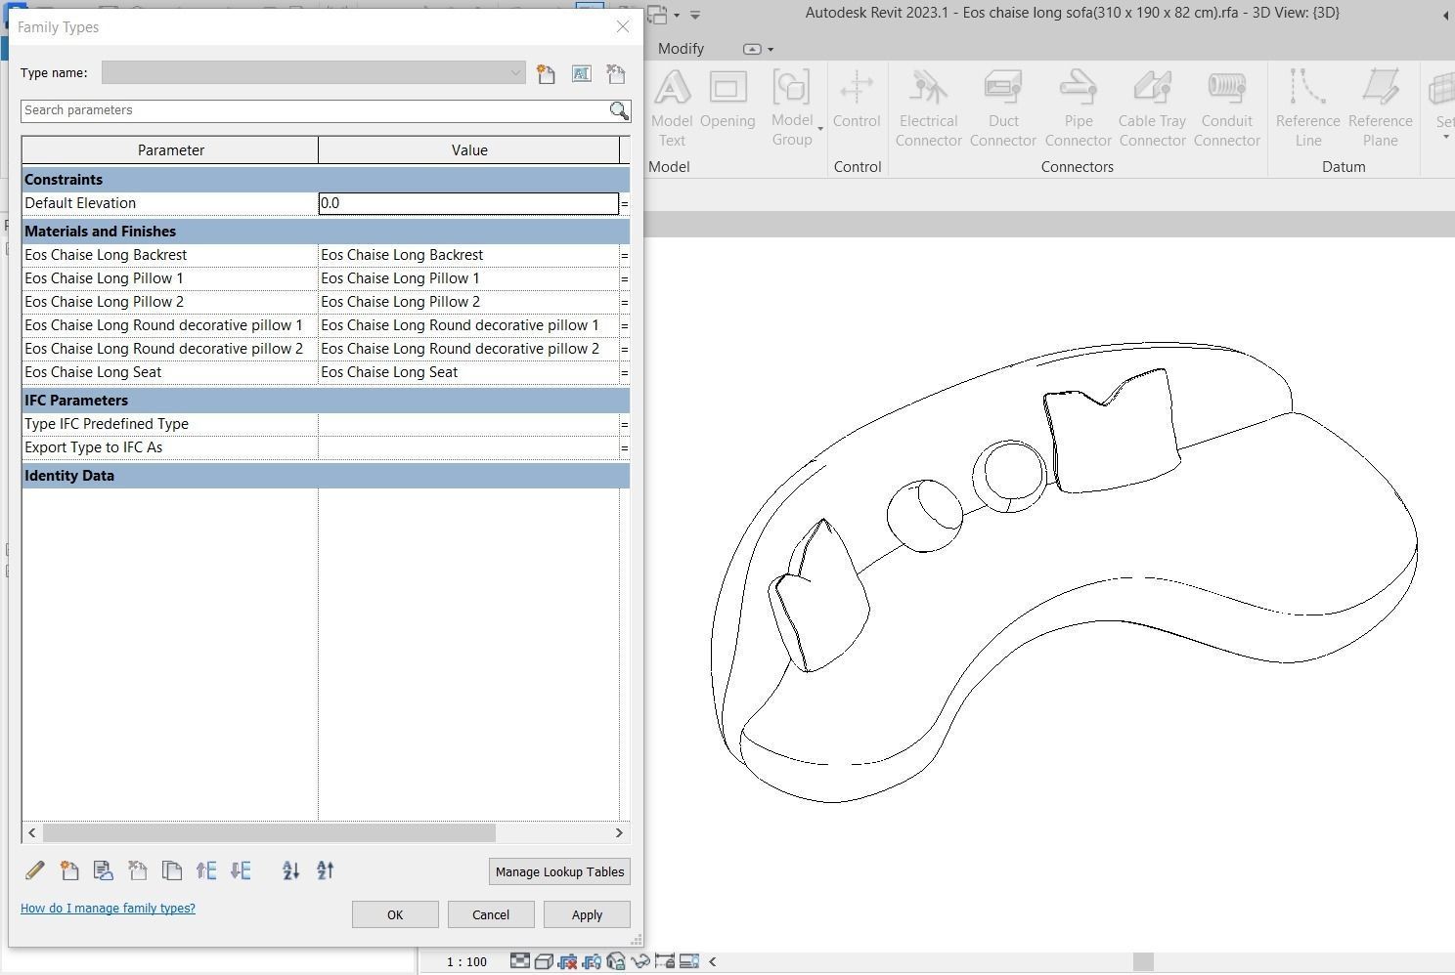Viewport: 1455px width, 975px height.
Task: Select the Duct Connector tool
Action: [1003, 108]
